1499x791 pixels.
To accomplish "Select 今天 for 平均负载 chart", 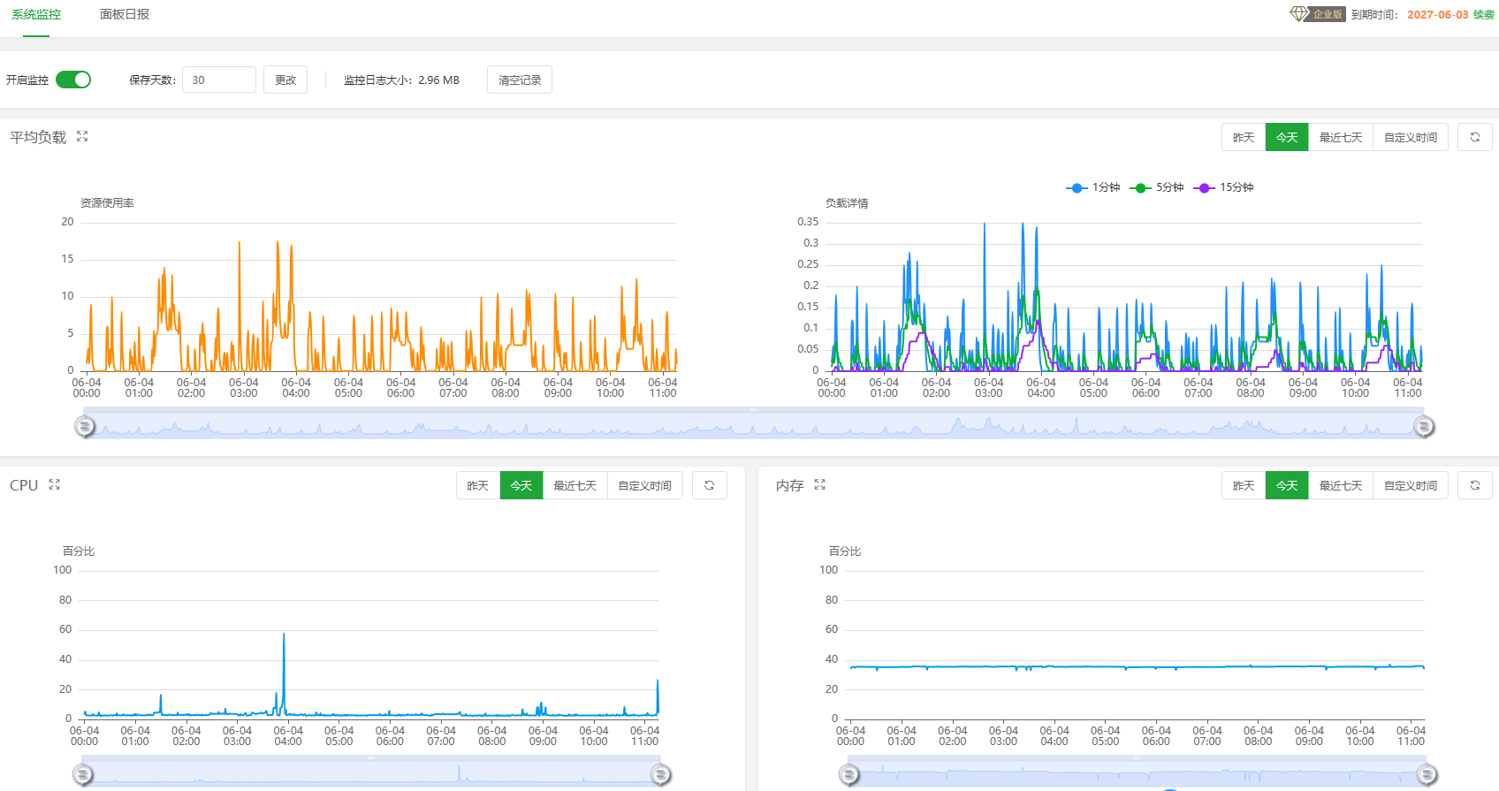I will click(x=1287, y=137).
